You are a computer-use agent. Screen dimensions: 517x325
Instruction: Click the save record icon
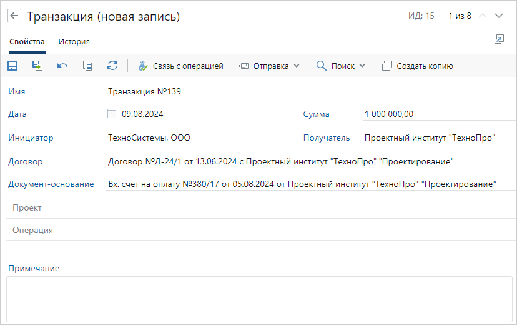[x=12, y=66]
